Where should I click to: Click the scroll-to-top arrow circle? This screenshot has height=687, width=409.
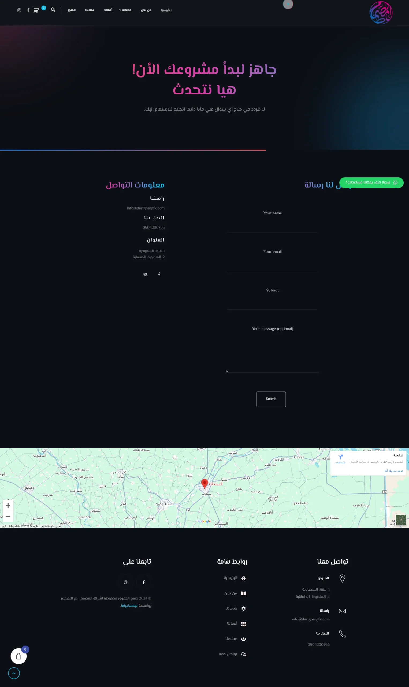[14, 673]
